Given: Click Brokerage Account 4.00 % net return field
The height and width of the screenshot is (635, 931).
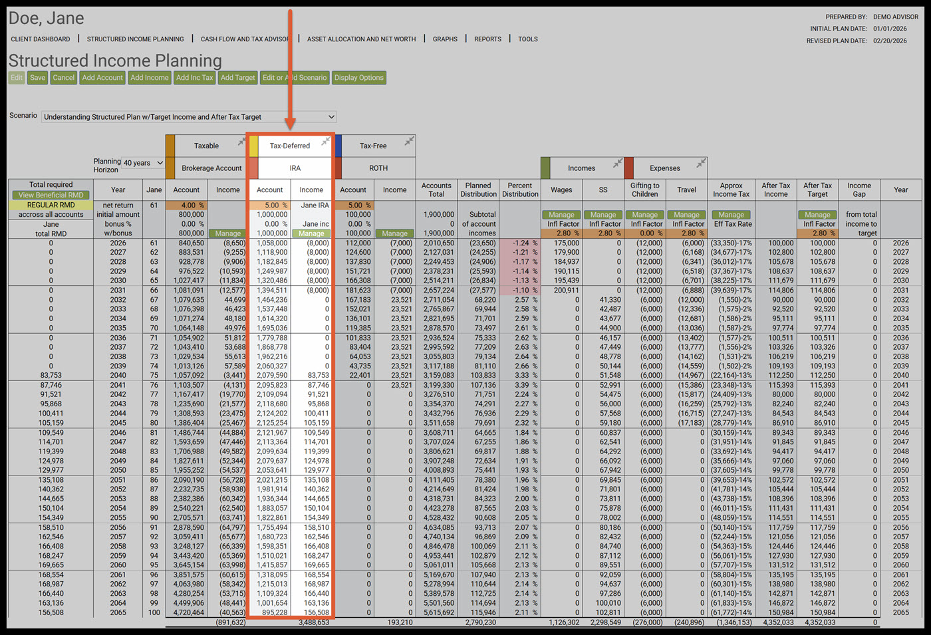Looking at the screenshot, I should click(186, 205).
